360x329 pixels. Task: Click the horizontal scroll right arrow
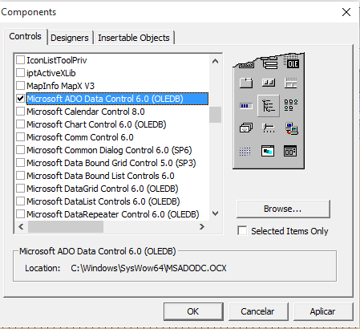[x=202, y=227]
